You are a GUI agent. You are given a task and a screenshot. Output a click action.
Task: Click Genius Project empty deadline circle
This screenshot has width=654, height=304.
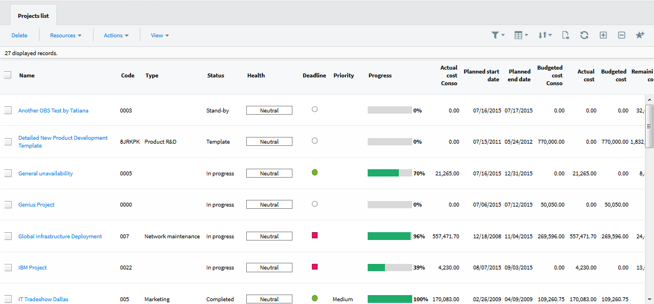tap(315, 203)
